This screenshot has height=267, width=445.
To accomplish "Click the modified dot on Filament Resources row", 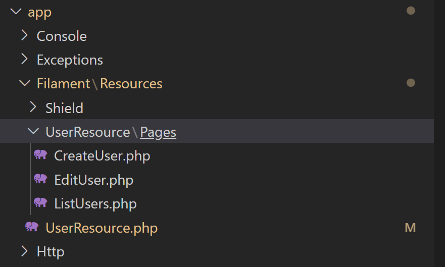I will (x=411, y=83).
